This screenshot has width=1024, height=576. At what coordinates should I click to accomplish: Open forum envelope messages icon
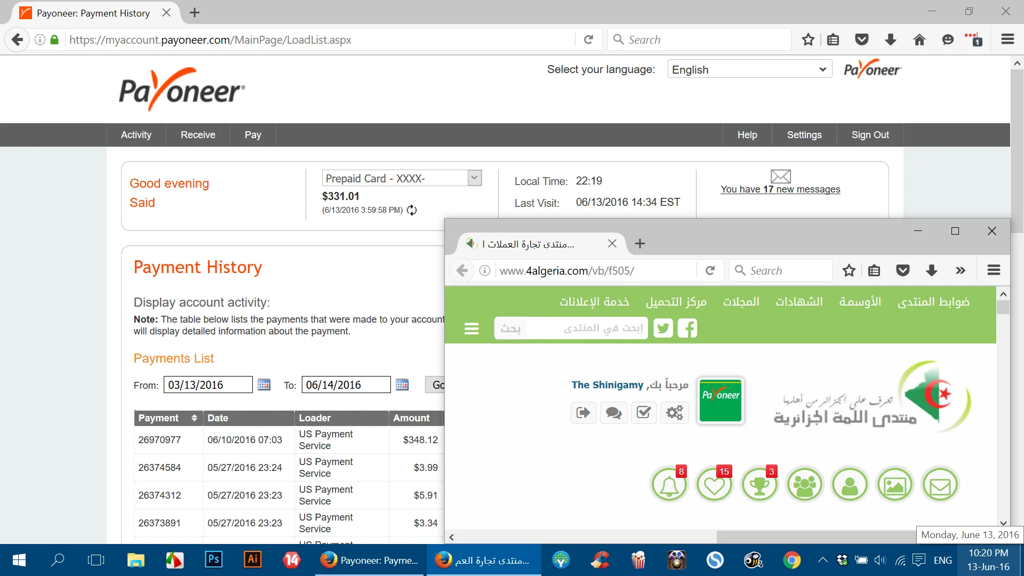click(940, 485)
